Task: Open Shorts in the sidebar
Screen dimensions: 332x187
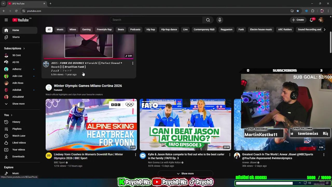Action: (x=20, y=37)
